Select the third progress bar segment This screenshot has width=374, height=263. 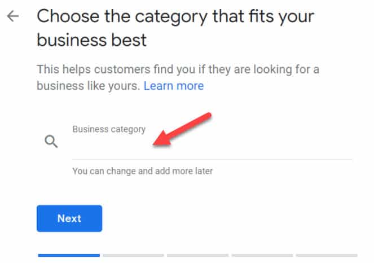(197, 255)
